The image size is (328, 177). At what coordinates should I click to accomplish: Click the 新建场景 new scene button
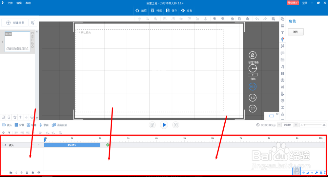click(15, 23)
